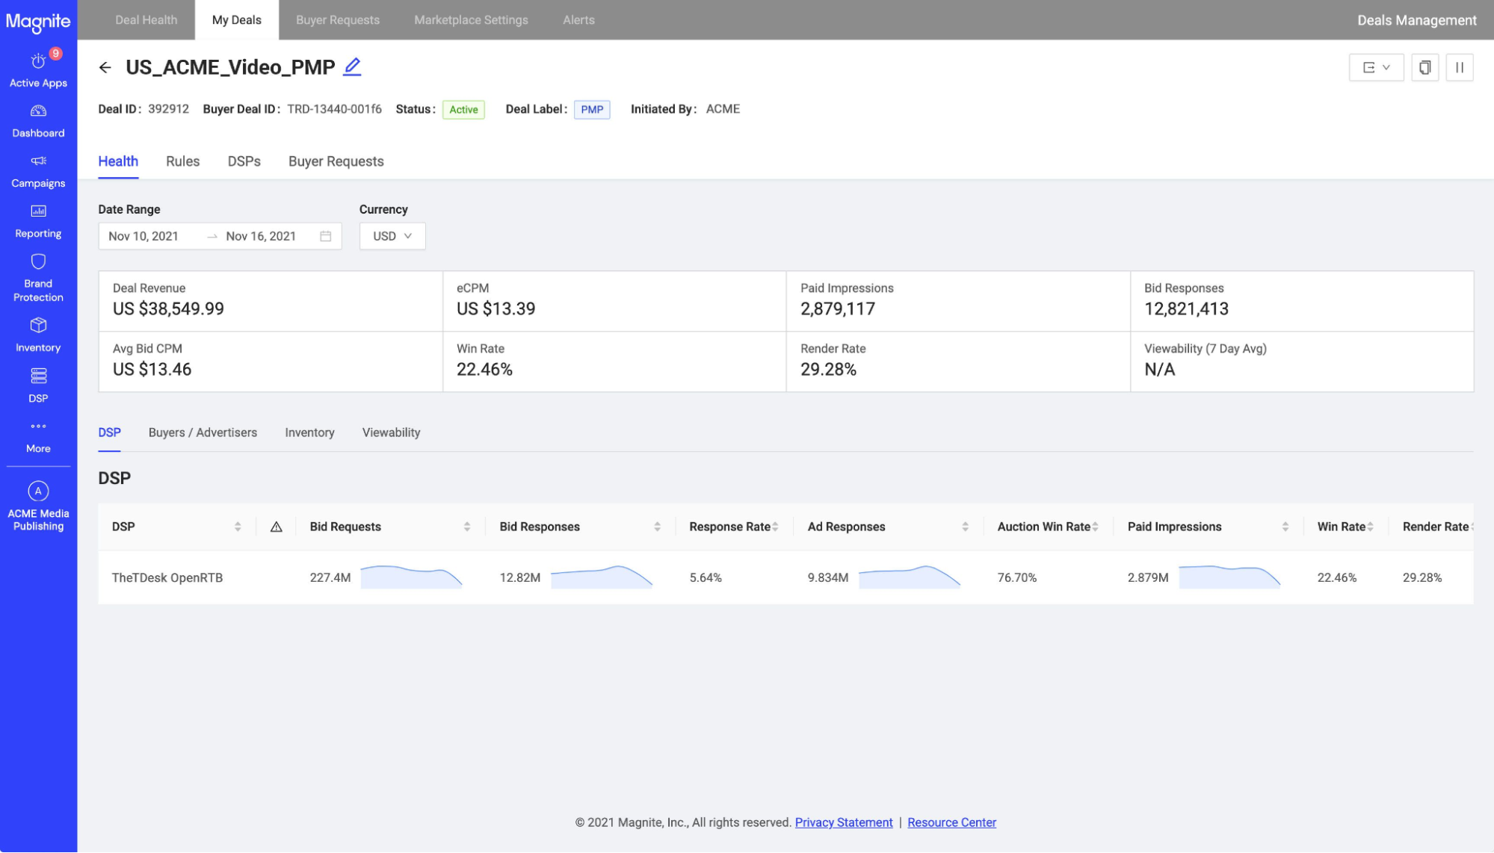
Task: Select the My Deals tab
Action: (x=236, y=20)
